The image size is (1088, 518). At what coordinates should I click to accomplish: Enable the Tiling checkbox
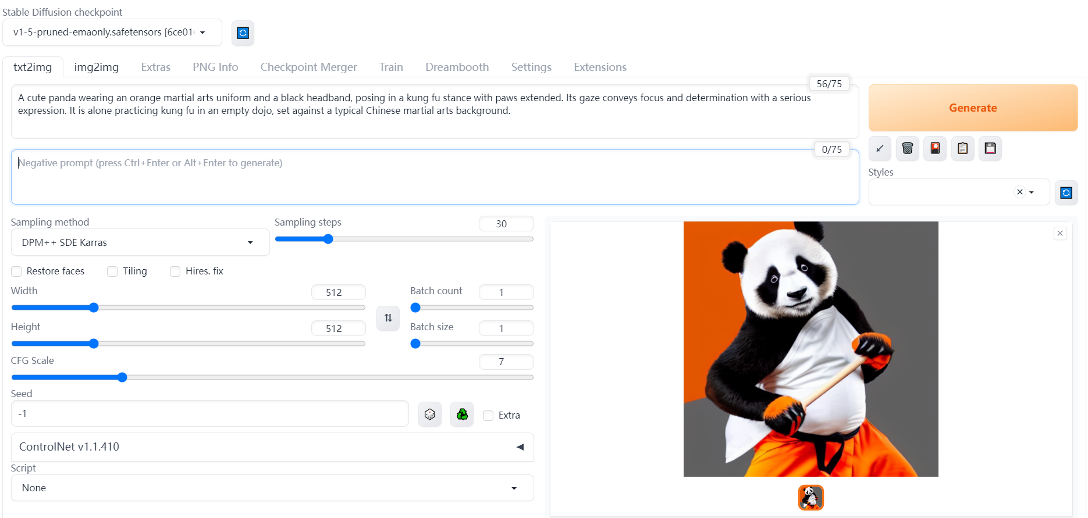pyautogui.click(x=112, y=271)
